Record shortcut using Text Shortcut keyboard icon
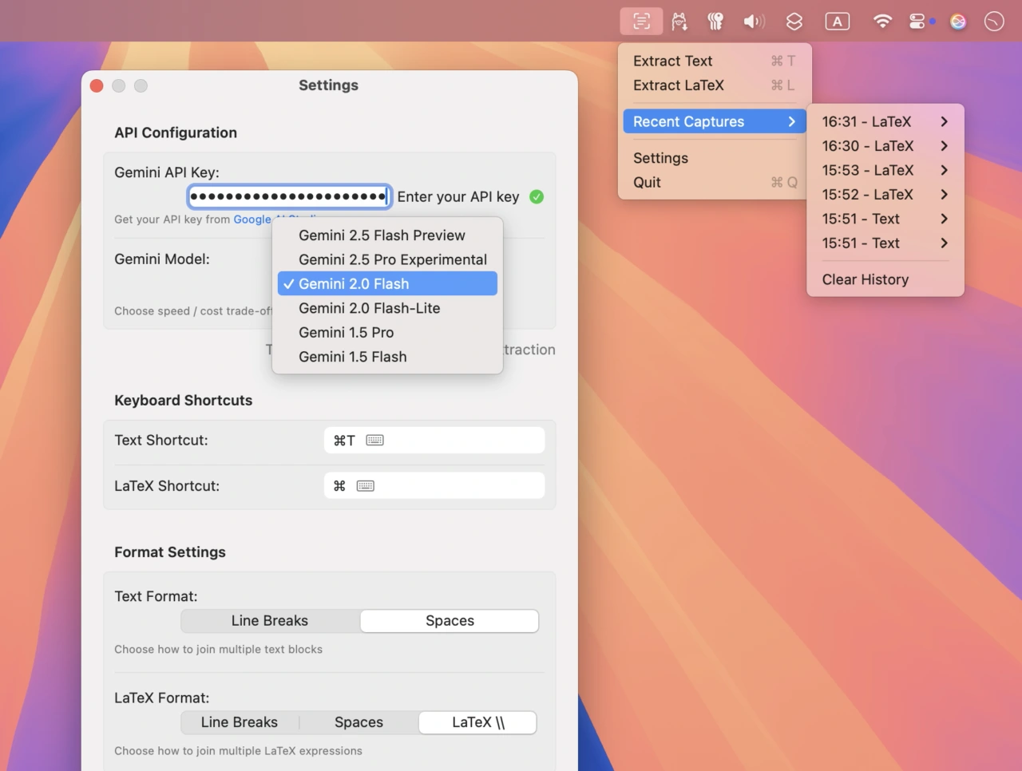 tap(374, 441)
